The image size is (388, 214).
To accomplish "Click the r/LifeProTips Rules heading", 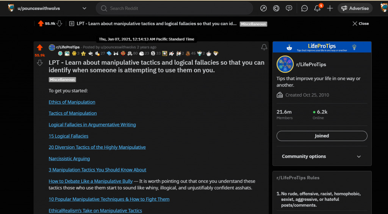I will [298, 178].
